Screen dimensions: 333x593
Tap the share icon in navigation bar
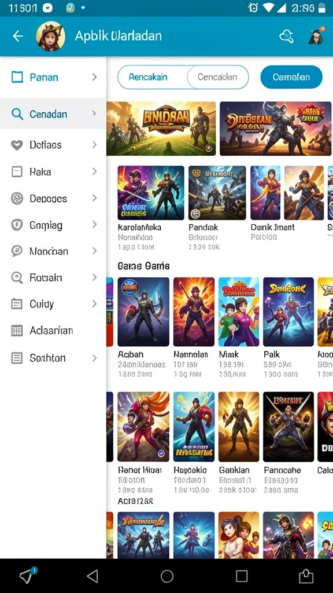306,576
